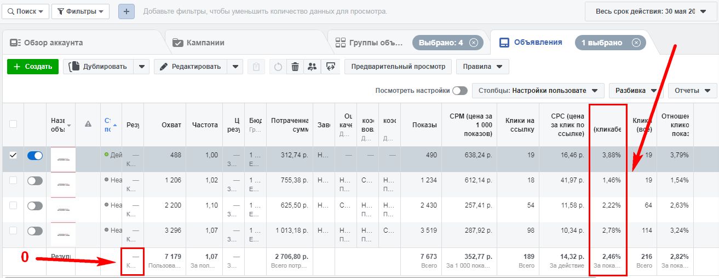The width and height of the screenshot is (719, 278).
Task: Click the undo circular arrow icon
Action: click(x=278, y=67)
